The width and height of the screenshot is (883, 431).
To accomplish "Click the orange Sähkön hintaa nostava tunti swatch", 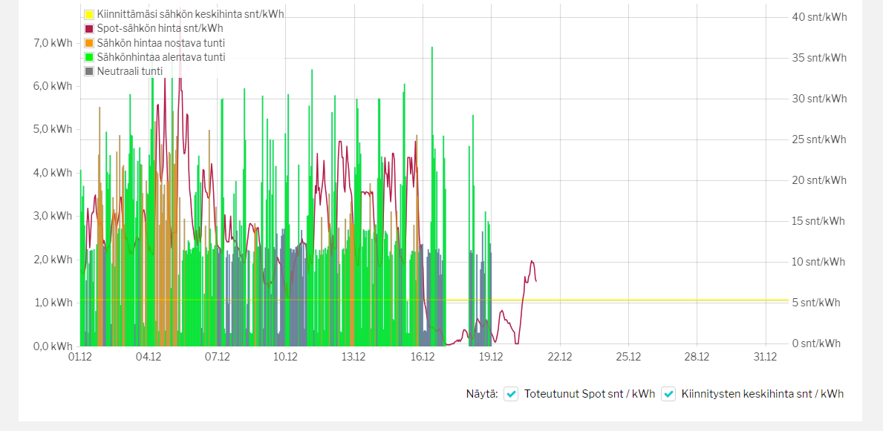I will click(x=89, y=43).
